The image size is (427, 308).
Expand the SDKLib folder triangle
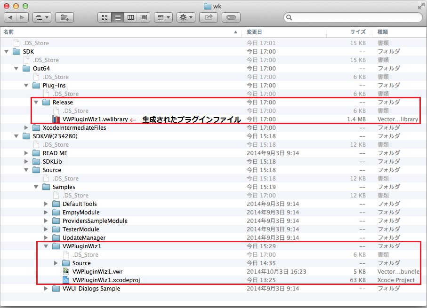click(x=26, y=162)
